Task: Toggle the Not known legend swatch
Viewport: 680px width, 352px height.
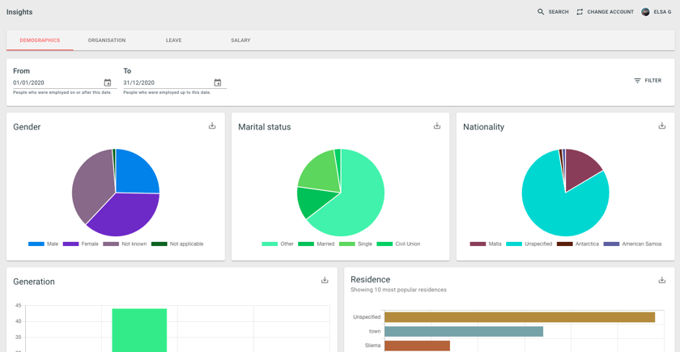Action: 111,244
